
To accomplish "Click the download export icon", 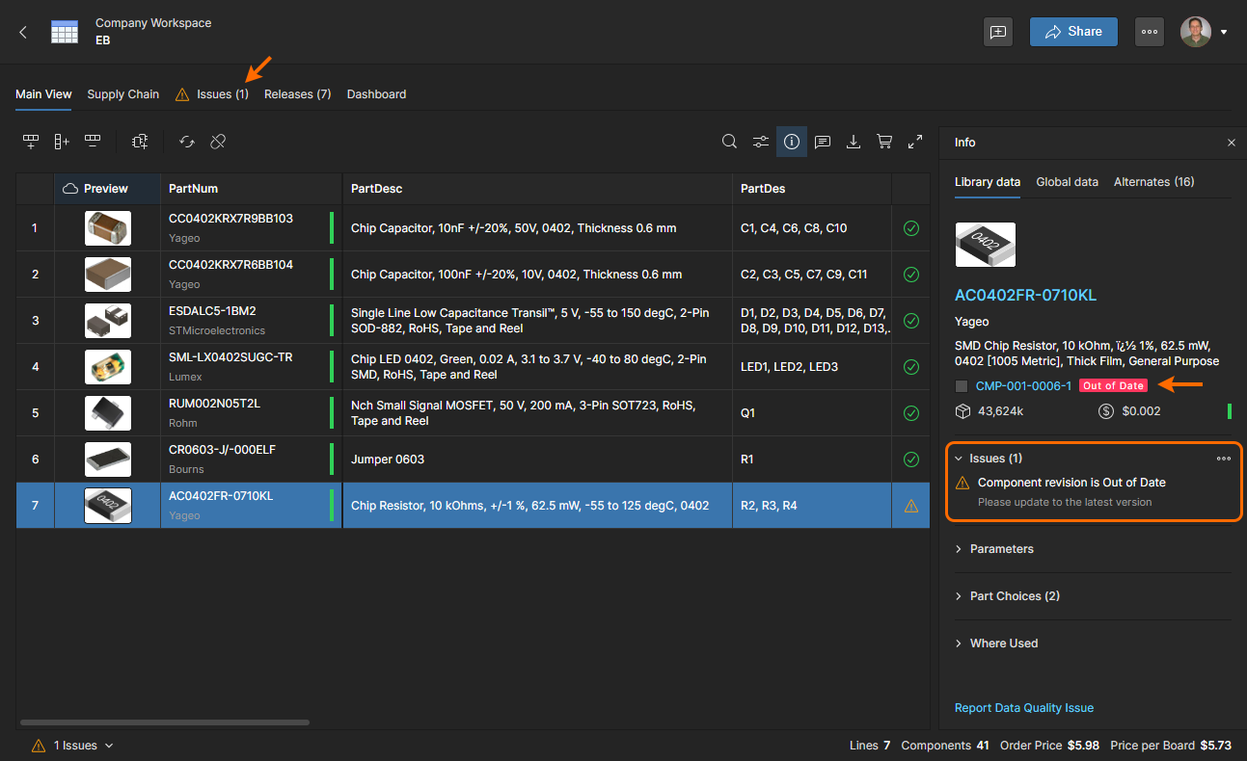I will [854, 142].
